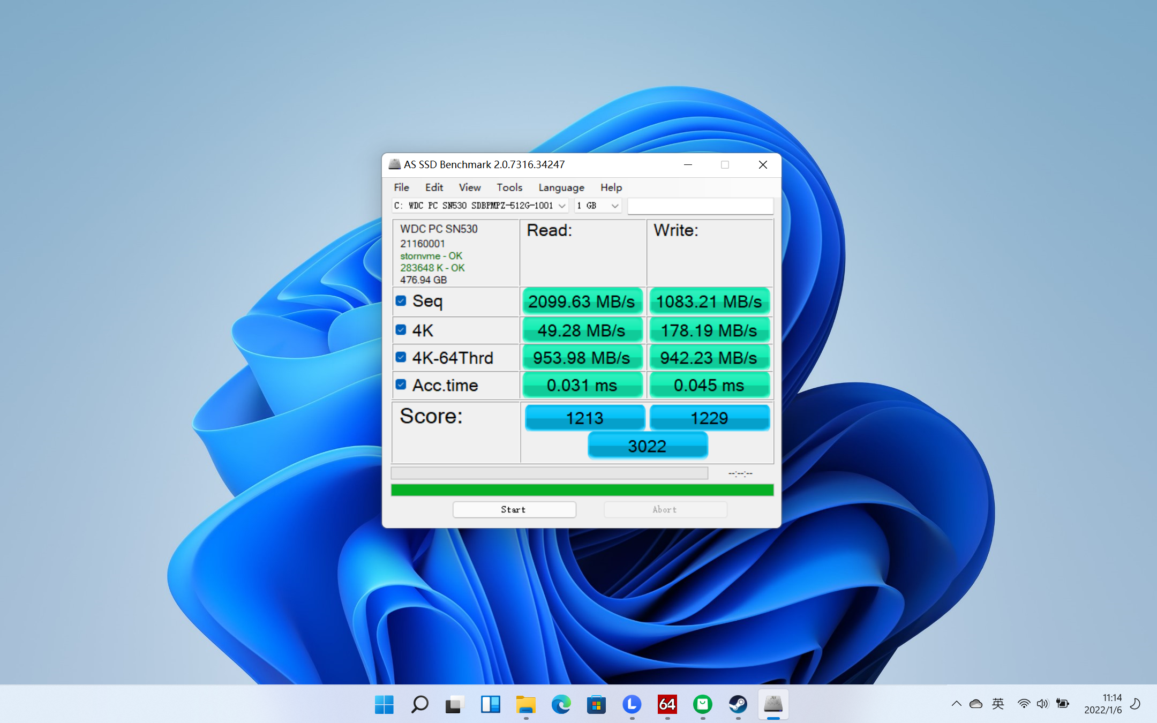Open Task View on taskbar
The width and height of the screenshot is (1157, 723).
click(x=455, y=704)
